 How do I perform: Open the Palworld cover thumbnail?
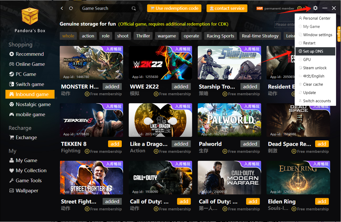click(229, 120)
